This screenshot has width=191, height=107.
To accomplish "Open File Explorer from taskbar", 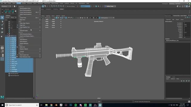I will [47, 105].
